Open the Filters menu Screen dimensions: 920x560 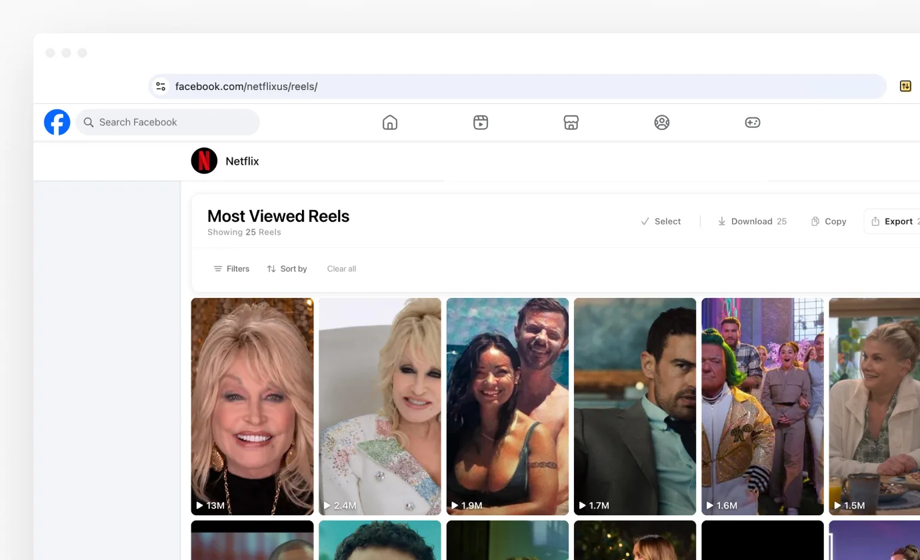[231, 269]
